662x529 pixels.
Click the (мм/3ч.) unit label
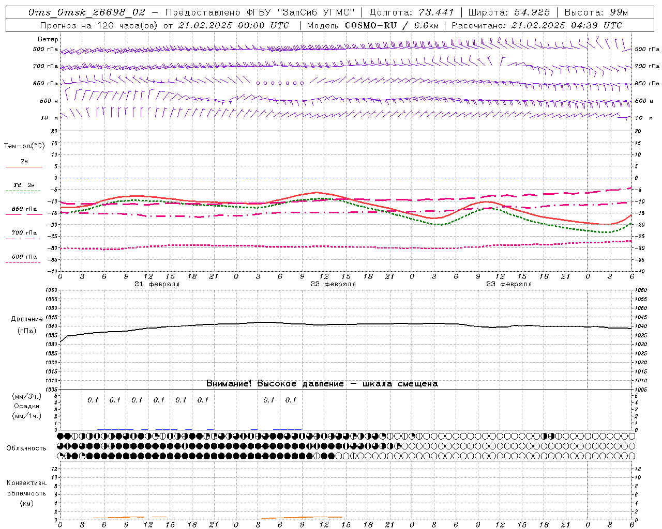(x=27, y=396)
